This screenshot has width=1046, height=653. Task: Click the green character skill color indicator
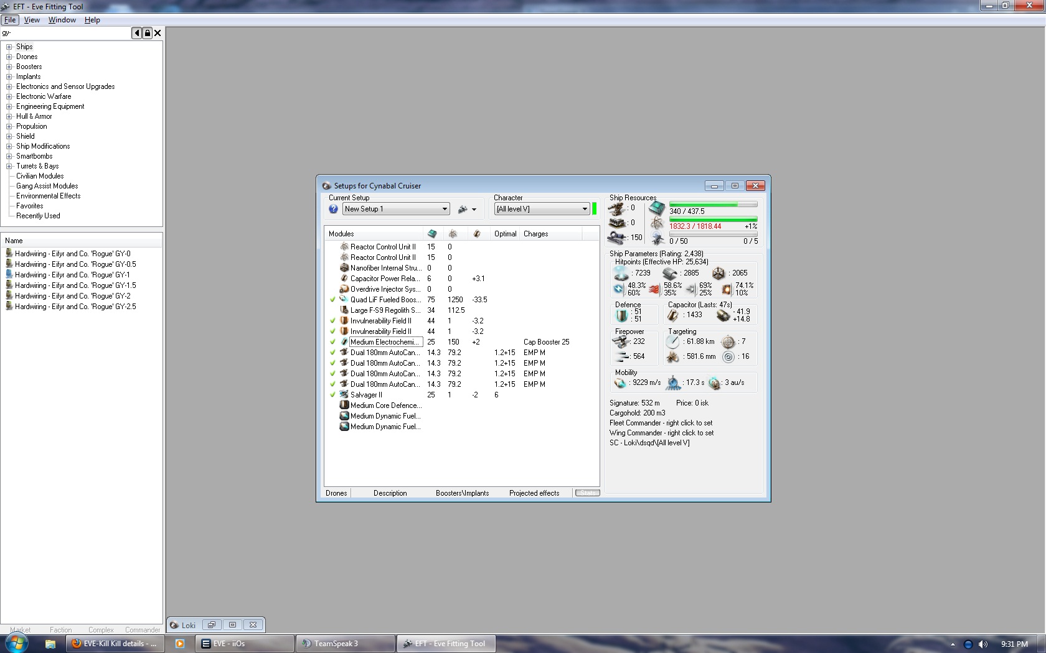tap(595, 209)
